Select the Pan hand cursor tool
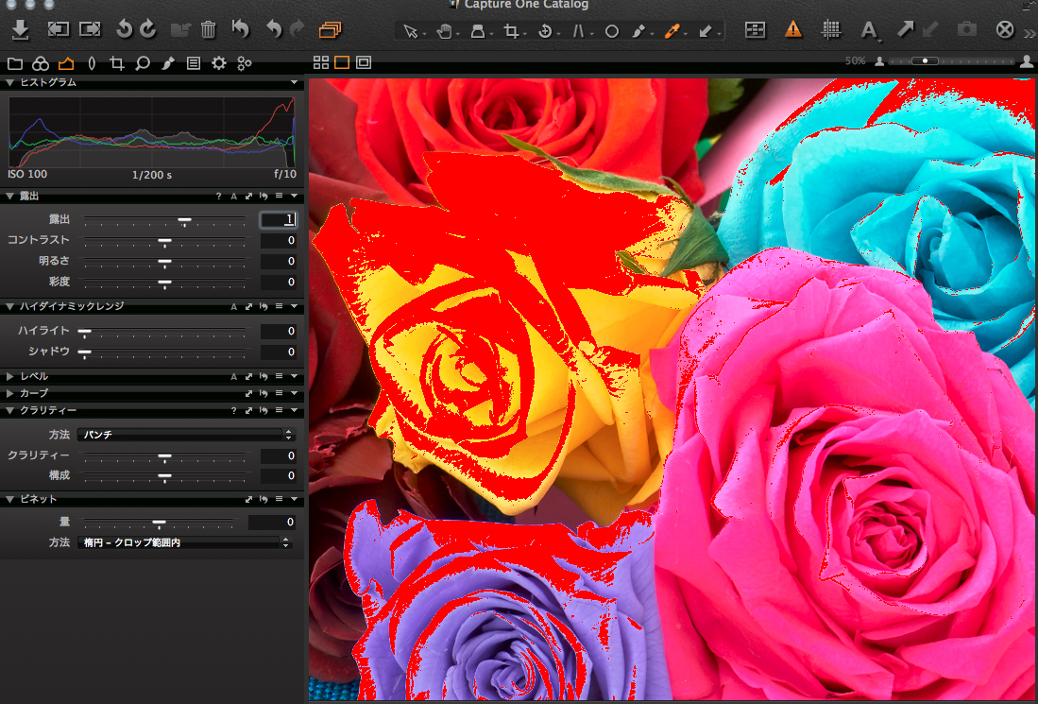Screen dimensions: 1038x704 (444, 31)
